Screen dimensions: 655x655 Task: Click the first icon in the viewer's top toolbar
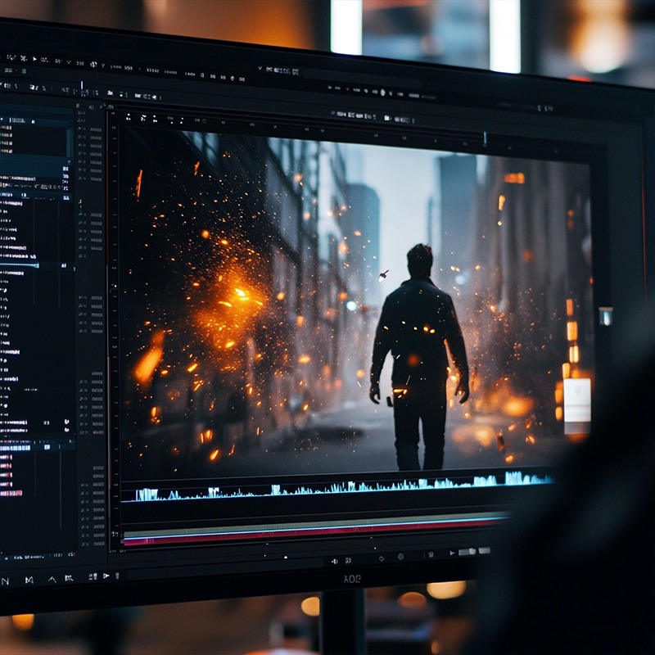coord(128,117)
